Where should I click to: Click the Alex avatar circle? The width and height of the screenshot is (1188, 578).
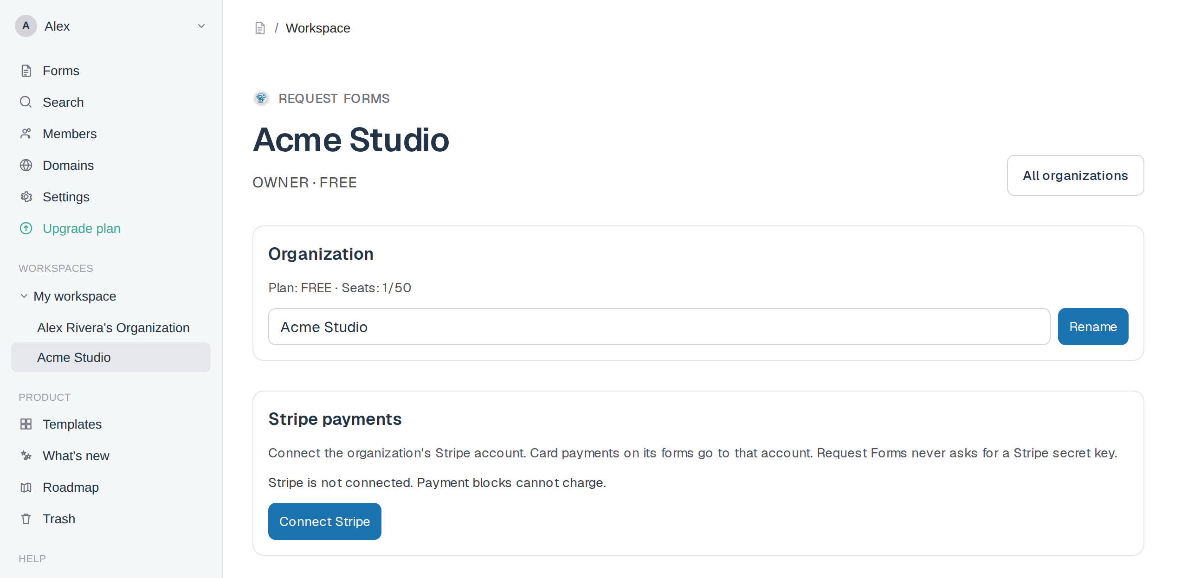tap(26, 26)
